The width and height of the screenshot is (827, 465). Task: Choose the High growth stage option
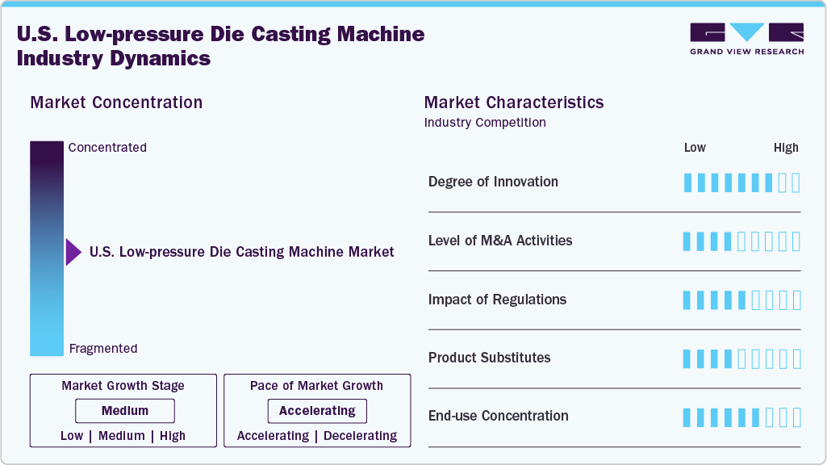(x=173, y=436)
